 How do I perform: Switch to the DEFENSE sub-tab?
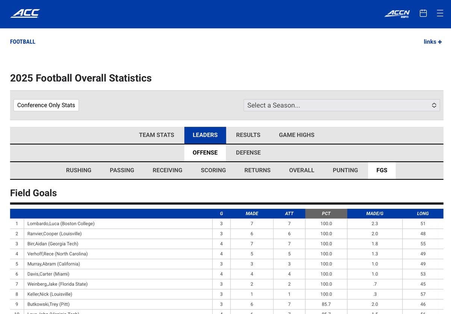(x=248, y=153)
